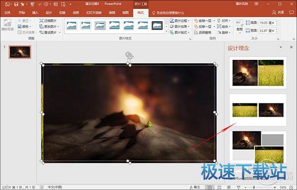Click the Share (共享) button
The image size is (297, 190).
[278, 12]
